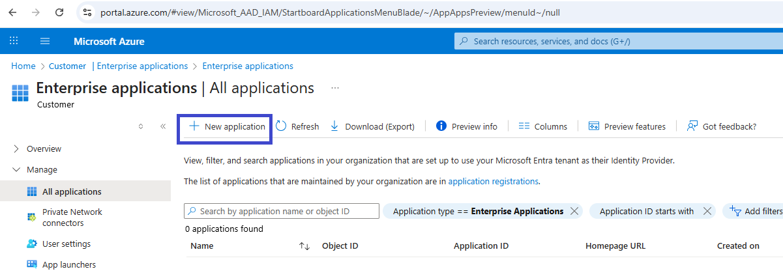This screenshot has width=783, height=280.
Task: Click Application ID column header
Action: coord(481,246)
